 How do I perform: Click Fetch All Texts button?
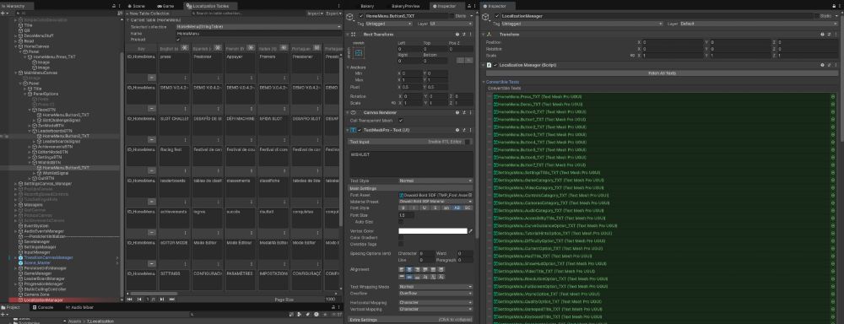pos(662,73)
